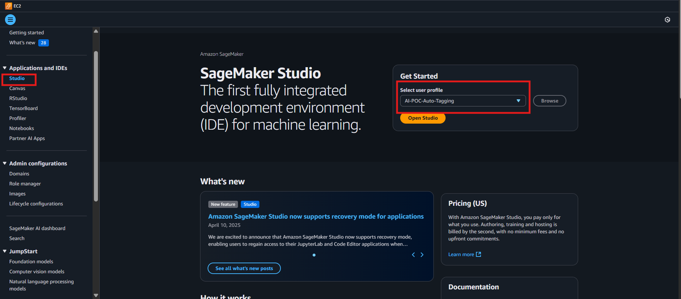Image resolution: width=681 pixels, height=299 pixels.
Task: Click the Documentation heading
Action: 473,287
